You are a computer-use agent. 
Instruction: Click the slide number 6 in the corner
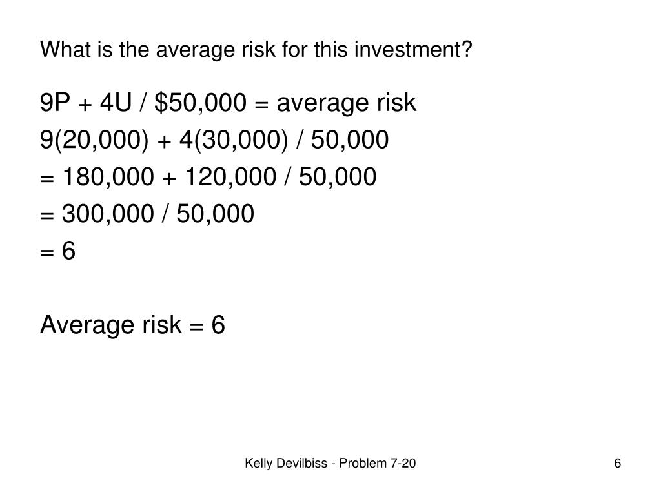pyautogui.click(x=617, y=463)
